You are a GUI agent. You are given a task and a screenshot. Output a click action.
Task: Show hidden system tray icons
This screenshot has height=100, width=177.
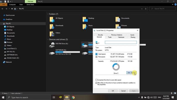139,97
